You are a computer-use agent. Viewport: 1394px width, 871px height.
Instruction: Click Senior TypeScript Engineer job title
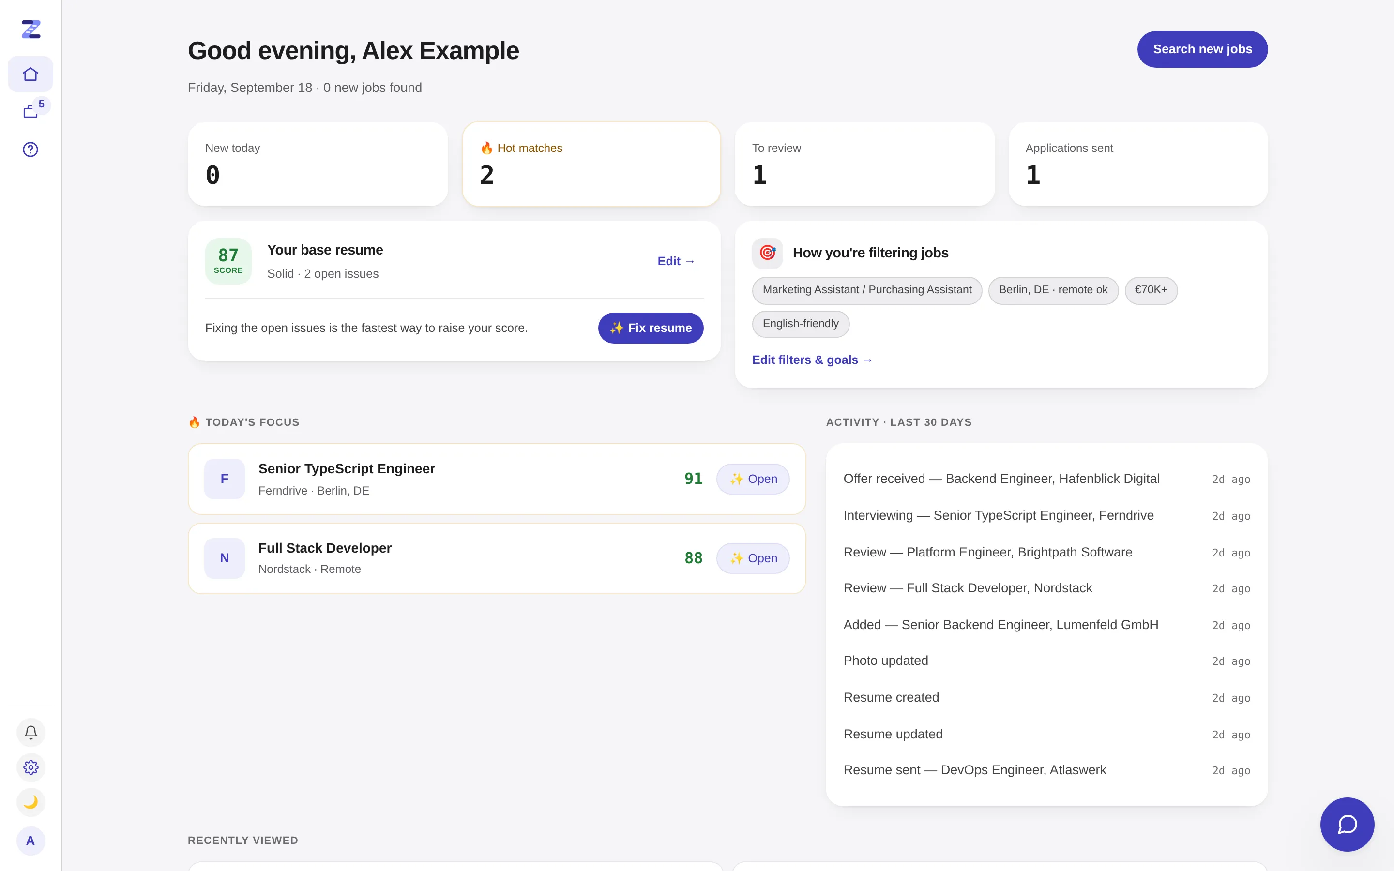coord(346,469)
